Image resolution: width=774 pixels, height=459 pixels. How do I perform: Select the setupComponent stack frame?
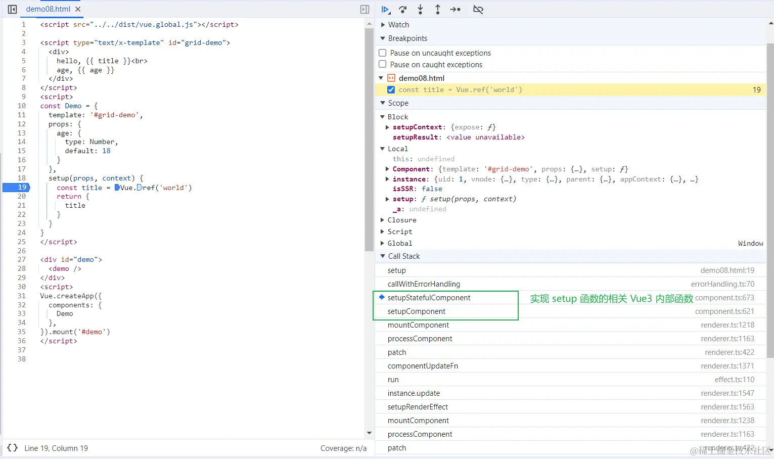pos(571,311)
